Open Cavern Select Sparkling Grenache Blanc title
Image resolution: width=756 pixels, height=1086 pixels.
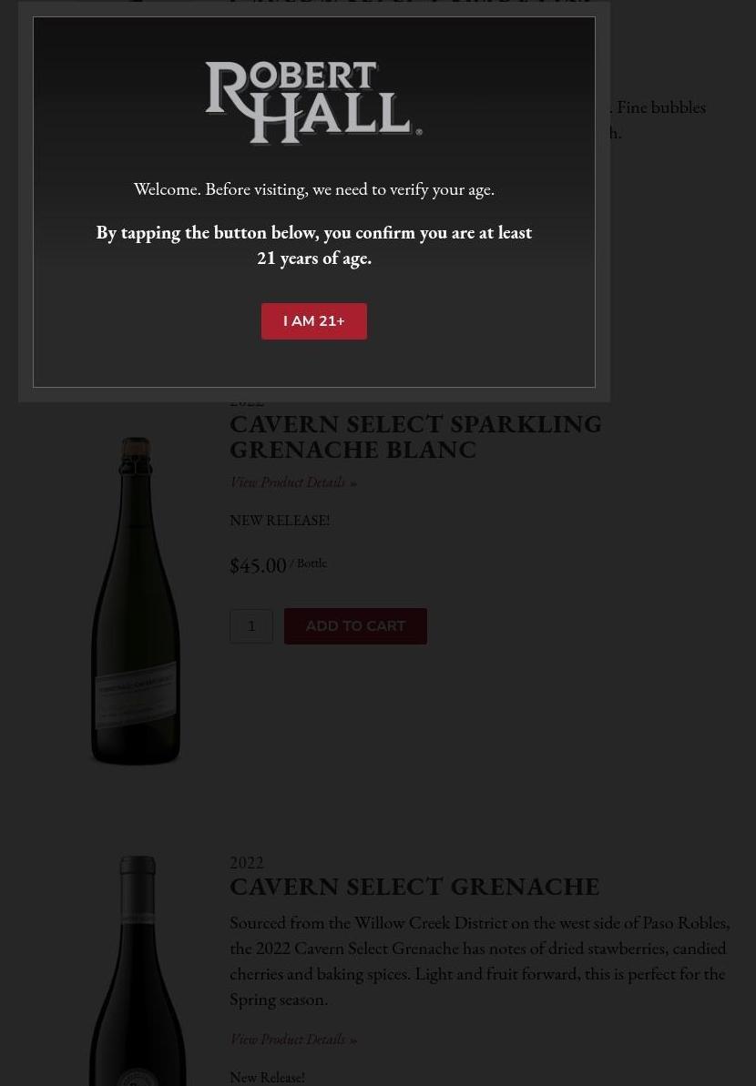(x=415, y=437)
